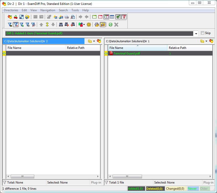The image size is (217, 193).
Task: Sort by File Name in Dir 2 pane
Action: click(x=36, y=48)
